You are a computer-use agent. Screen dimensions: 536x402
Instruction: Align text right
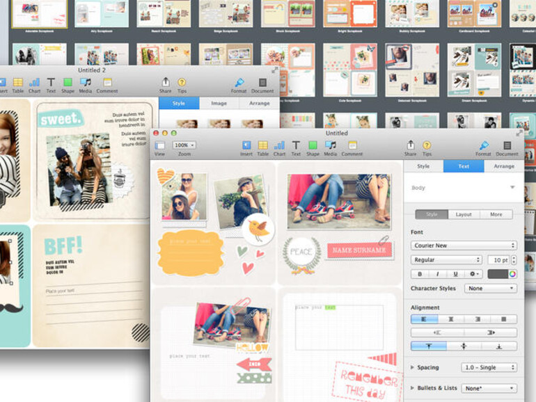(x=478, y=319)
